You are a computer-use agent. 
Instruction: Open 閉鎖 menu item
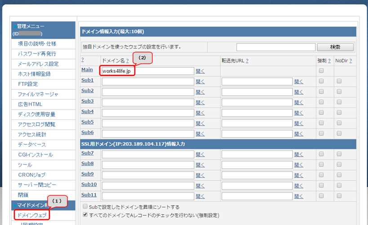tap(23, 195)
